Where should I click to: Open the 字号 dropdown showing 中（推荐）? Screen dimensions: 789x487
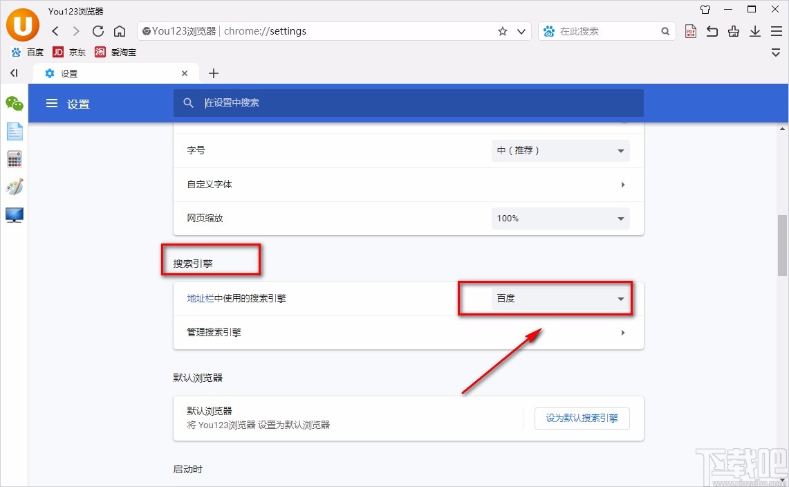(560, 150)
